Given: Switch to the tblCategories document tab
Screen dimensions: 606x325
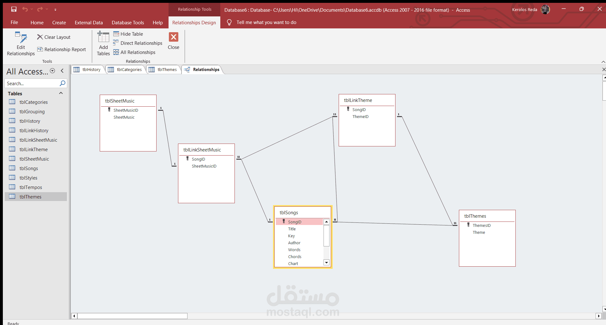Looking at the screenshot, I should (126, 70).
